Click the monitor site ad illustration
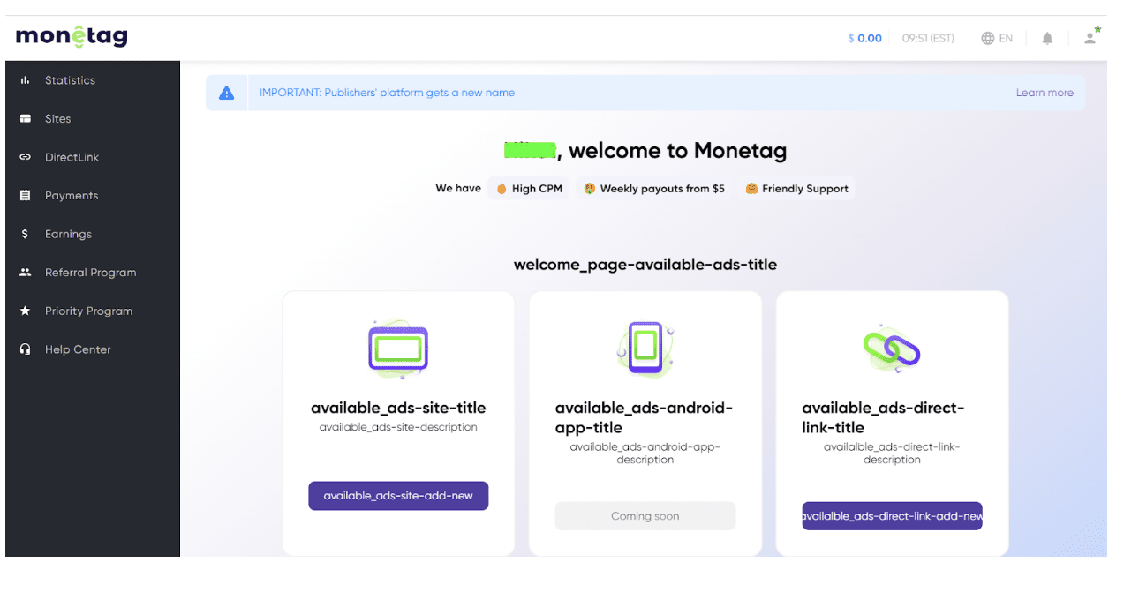The width and height of the screenshot is (1139, 600). pos(398,349)
